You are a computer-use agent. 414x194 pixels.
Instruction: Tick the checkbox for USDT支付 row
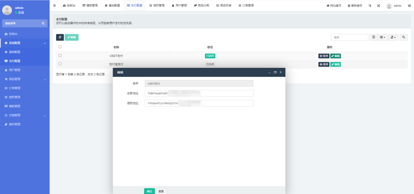[x=60, y=55]
